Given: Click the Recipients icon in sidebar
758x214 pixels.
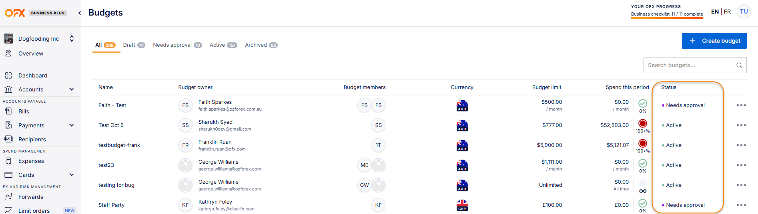Looking at the screenshot, I should [x=8, y=139].
